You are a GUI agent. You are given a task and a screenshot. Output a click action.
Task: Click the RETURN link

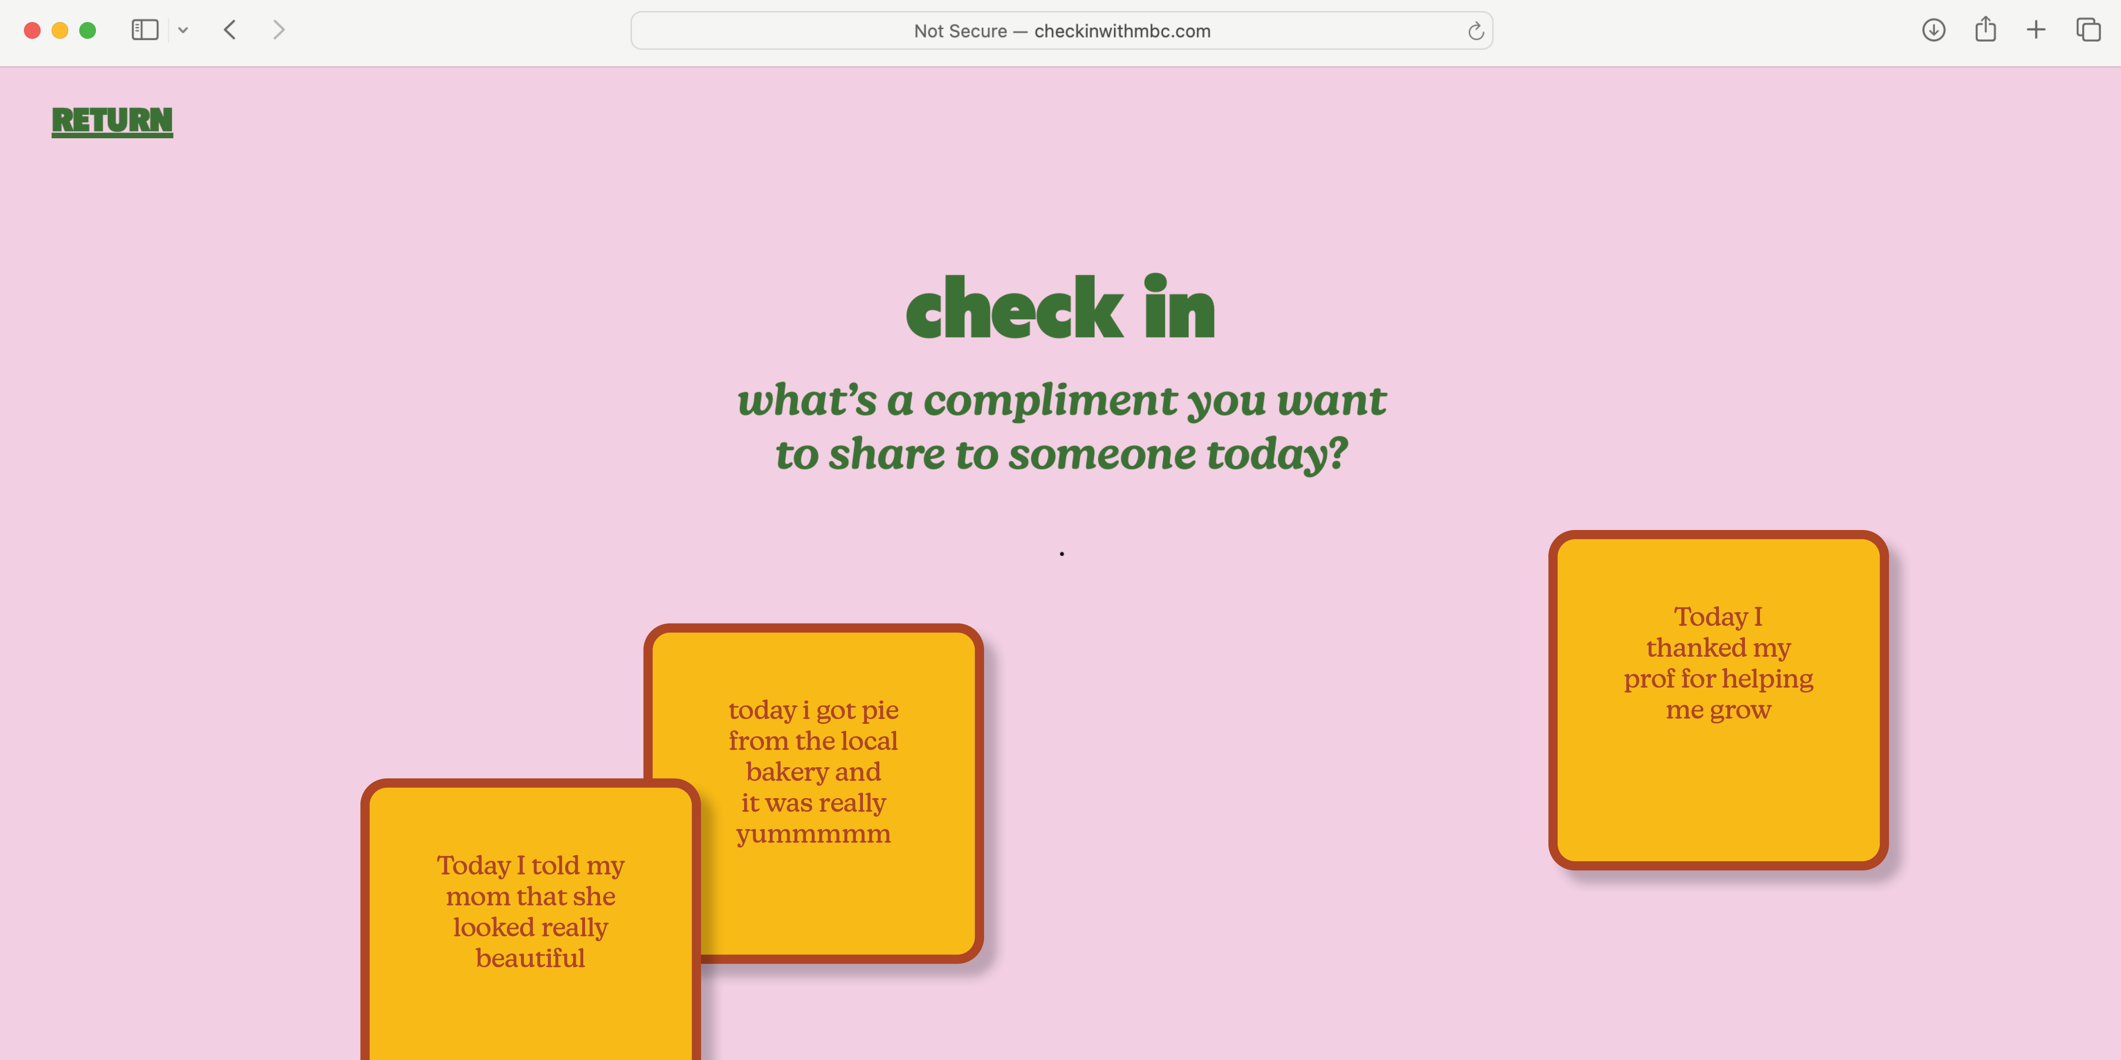112,121
